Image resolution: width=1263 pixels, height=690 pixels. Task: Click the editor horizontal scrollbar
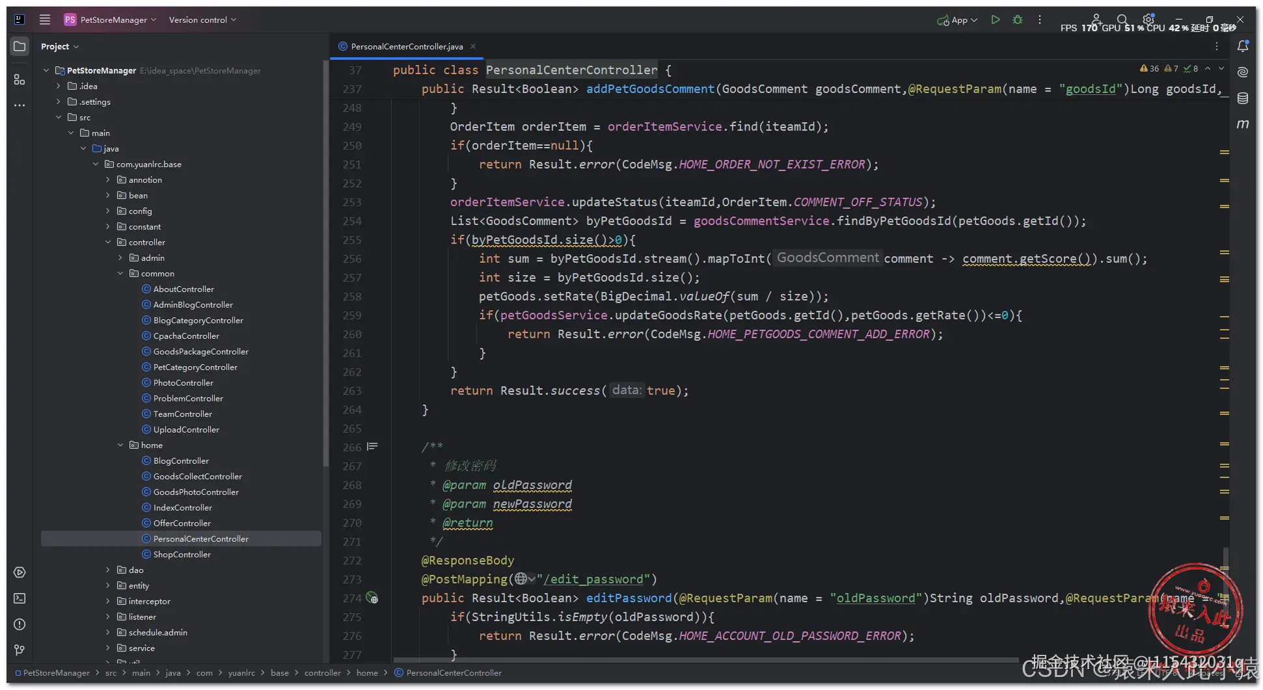706,660
